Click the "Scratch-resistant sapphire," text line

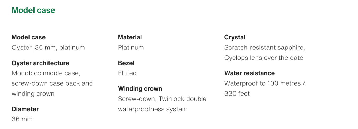pyautogui.click(x=264, y=48)
